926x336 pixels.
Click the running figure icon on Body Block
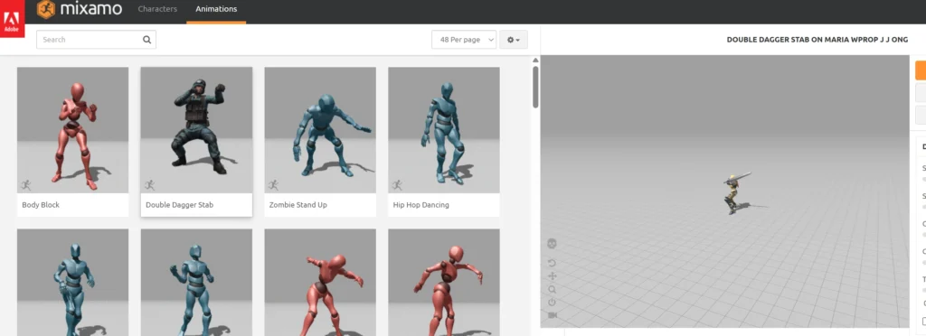[26, 185]
